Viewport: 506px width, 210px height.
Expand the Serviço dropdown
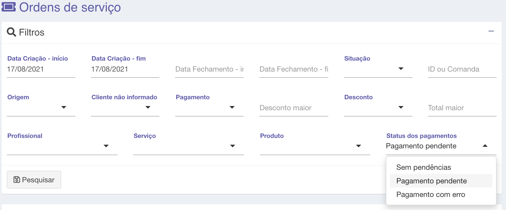(x=188, y=146)
